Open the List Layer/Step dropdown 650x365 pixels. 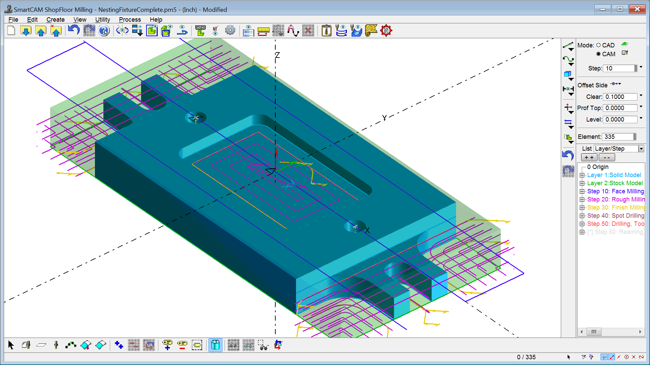coord(641,149)
